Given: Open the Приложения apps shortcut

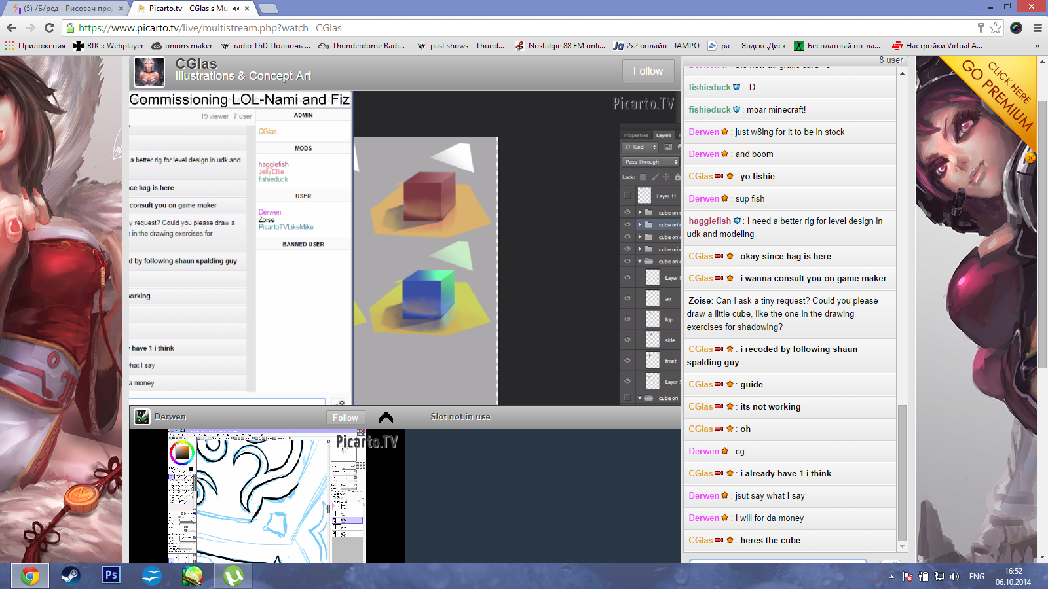Looking at the screenshot, I should (35, 46).
